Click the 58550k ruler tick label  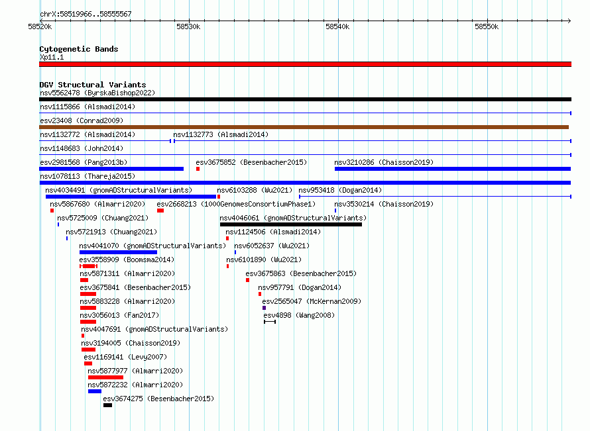point(487,26)
